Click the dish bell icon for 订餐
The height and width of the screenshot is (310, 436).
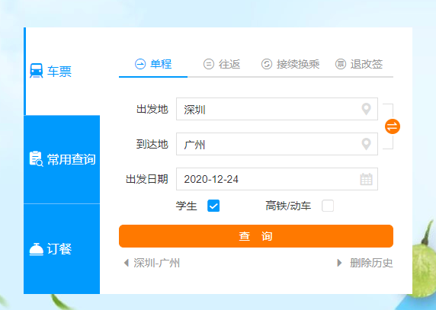[37, 249]
